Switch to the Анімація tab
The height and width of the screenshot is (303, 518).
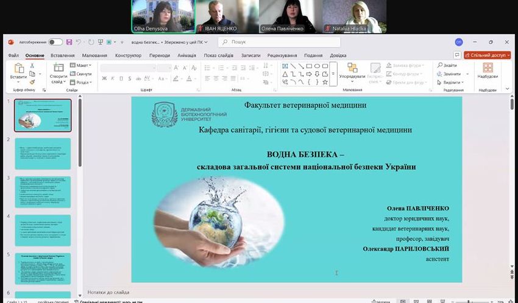186,55
